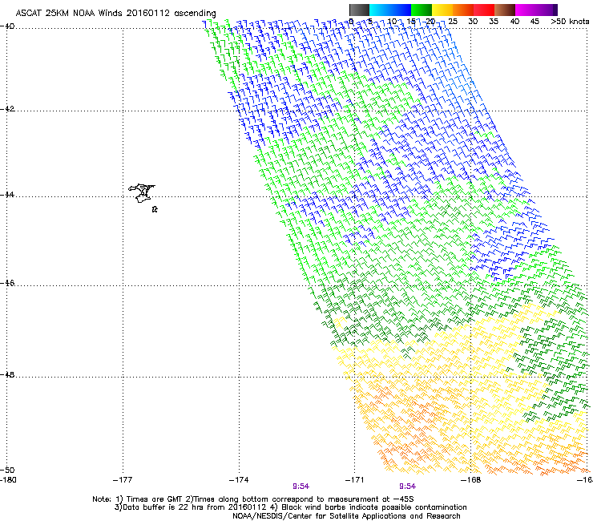Click the note line starting 'Note: 1) Times are GMT'
Image resolution: width=593 pixels, height=521 pixels.
(253, 499)
